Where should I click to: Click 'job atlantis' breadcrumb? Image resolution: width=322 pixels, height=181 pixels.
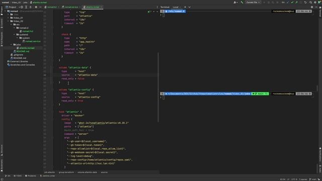(49, 172)
